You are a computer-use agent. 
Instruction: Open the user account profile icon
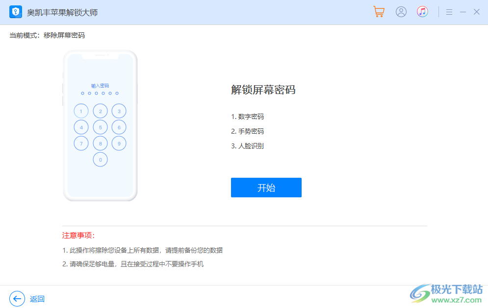click(x=401, y=12)
